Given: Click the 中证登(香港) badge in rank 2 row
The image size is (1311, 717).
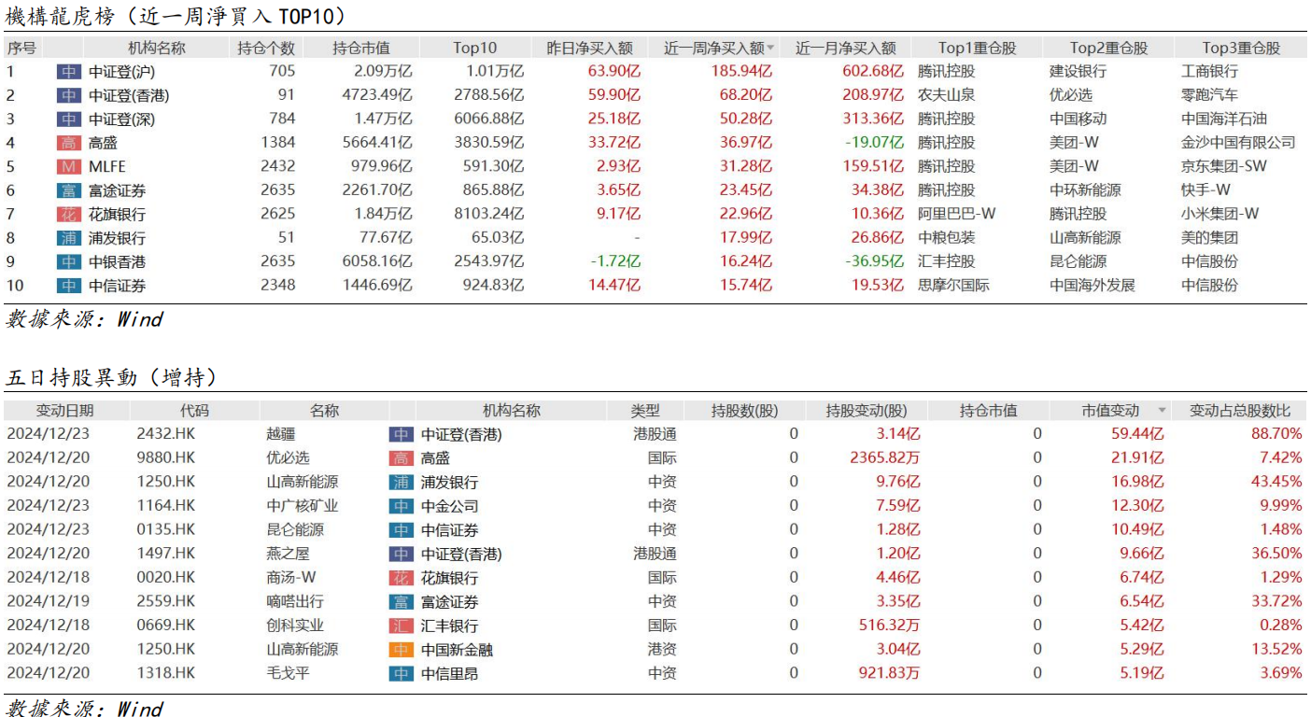Looking at the screenshot, I should (68, 95).
